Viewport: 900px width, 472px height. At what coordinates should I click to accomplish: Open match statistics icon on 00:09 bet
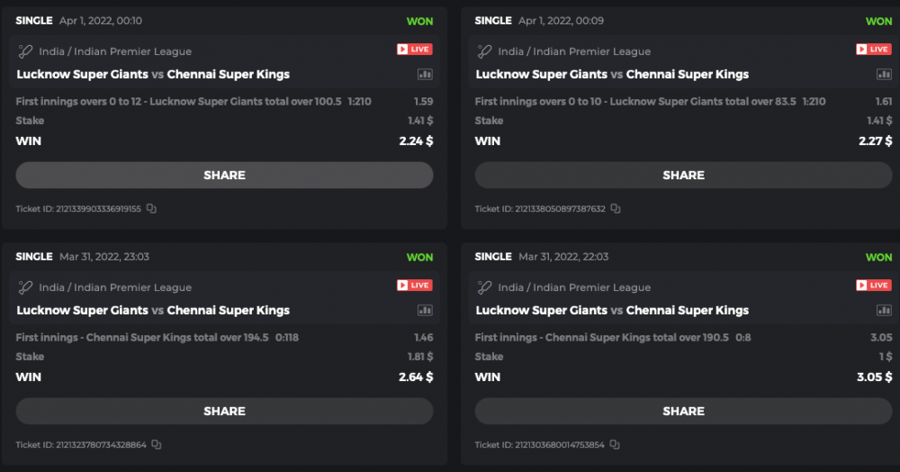click(x=884, y=75)
